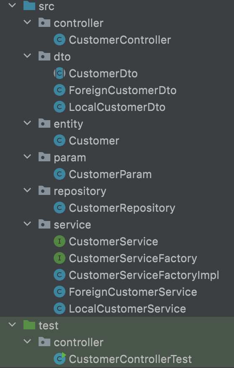Open the CustomerRepository class
The height and width of the screenshot is (368, 234).
tap(122, 208)
